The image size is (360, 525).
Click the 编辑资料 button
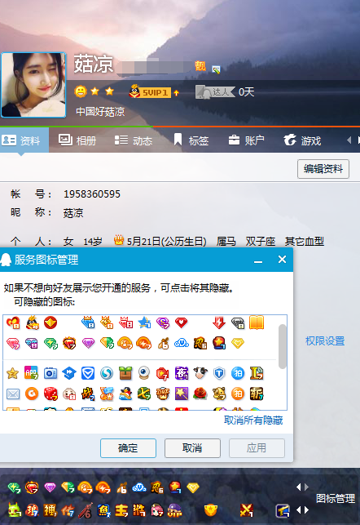coord(323,169)
